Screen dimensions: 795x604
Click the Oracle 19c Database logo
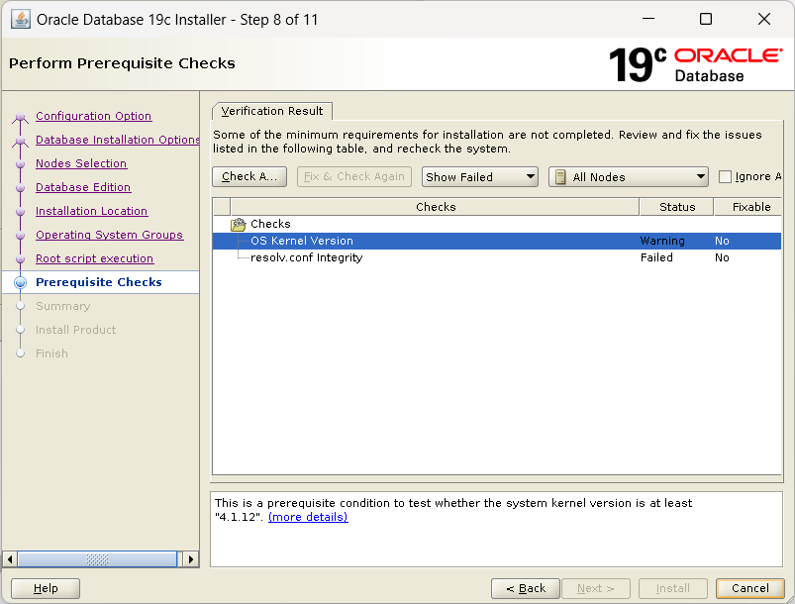[695, 64]
